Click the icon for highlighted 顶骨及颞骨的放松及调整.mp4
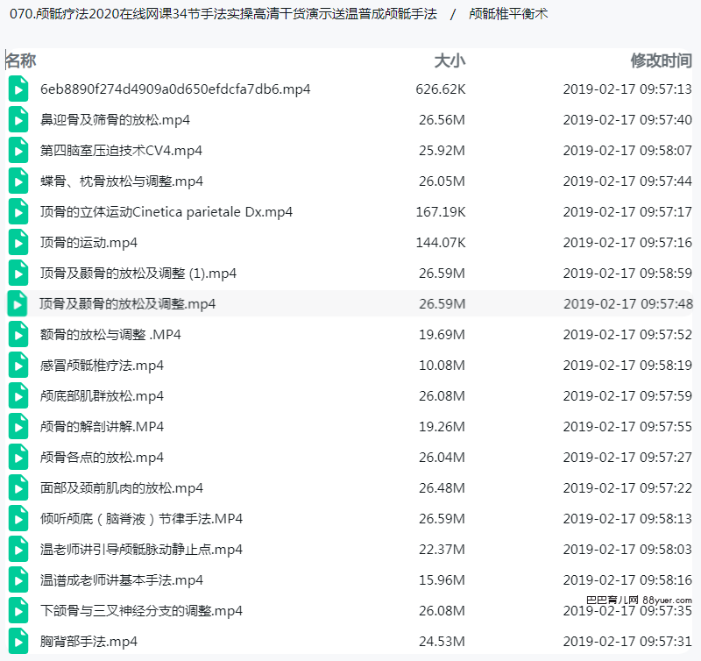701x661 pixels. (18, 304)
